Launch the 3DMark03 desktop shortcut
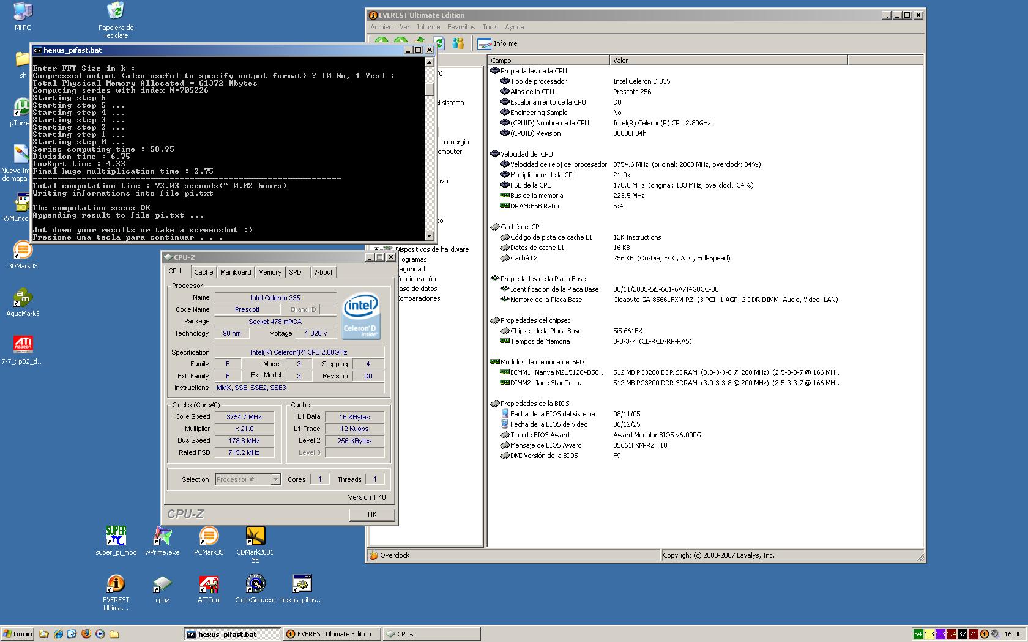 (23, 255)
